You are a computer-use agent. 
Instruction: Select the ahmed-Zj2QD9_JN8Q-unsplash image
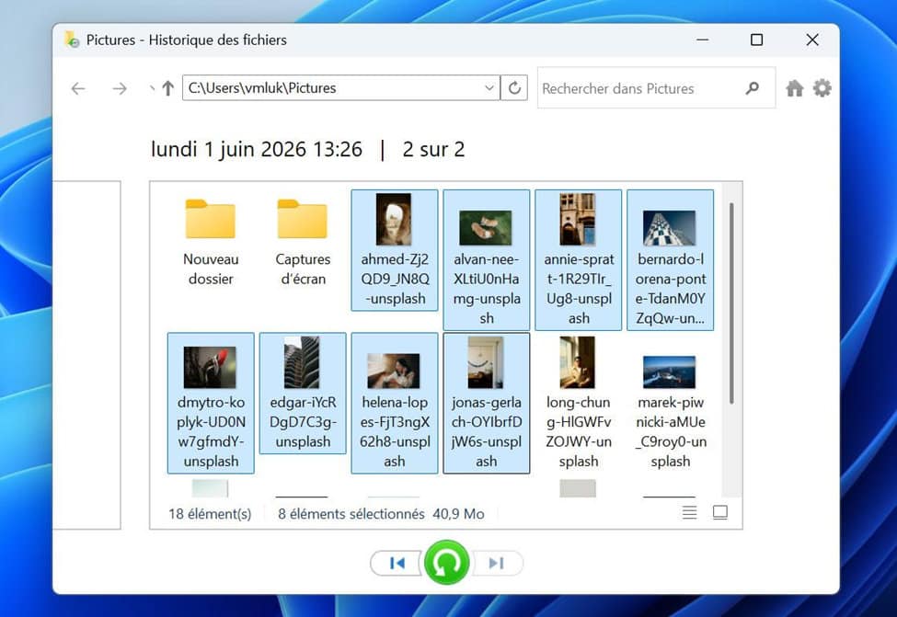coord(394,250)
